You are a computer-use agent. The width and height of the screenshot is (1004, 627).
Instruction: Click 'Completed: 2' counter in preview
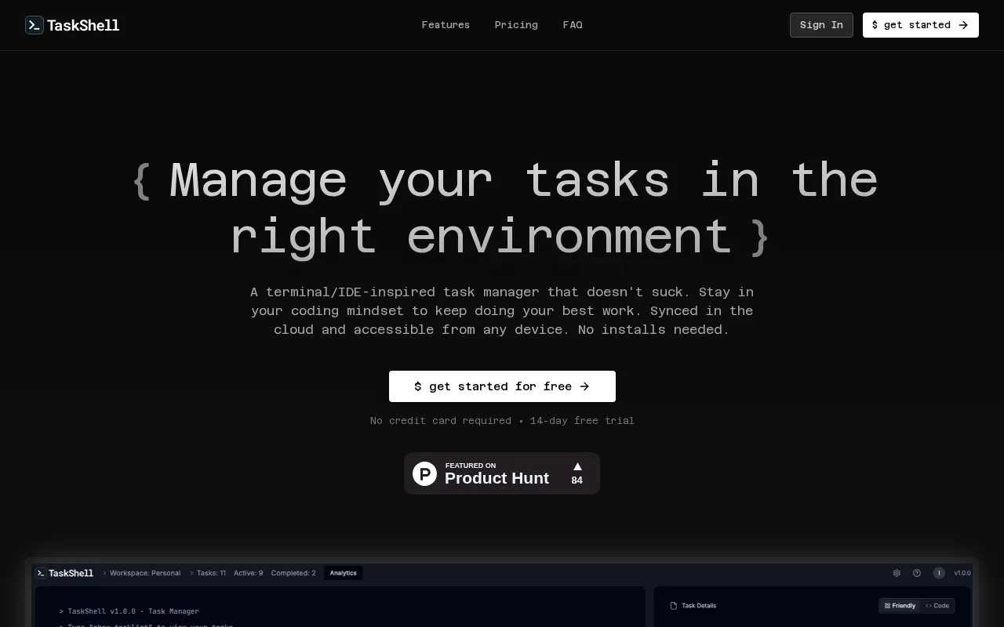293,573
